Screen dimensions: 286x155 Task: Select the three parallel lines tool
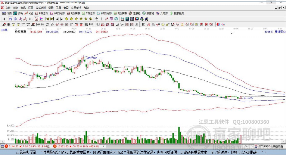pos(137,25)
